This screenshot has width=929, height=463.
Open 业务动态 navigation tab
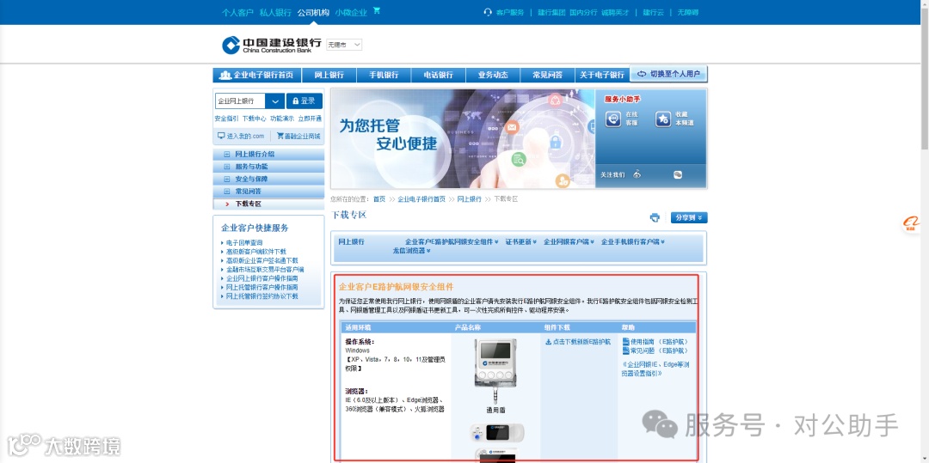point(493,75)
